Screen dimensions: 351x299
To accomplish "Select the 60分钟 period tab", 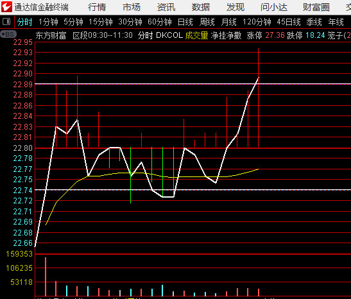I will (160, 22).
